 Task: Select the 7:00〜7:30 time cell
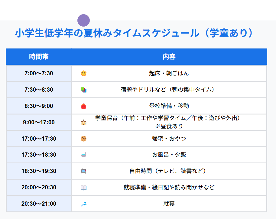click(x=39, y=74)
